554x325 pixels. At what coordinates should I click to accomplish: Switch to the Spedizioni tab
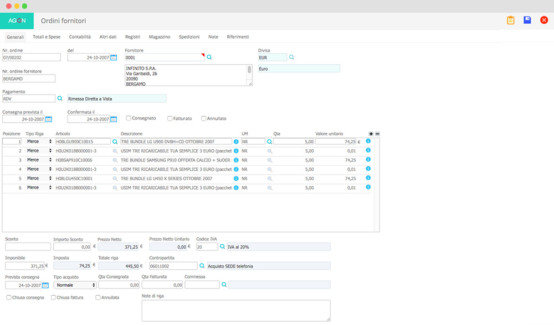189,36
